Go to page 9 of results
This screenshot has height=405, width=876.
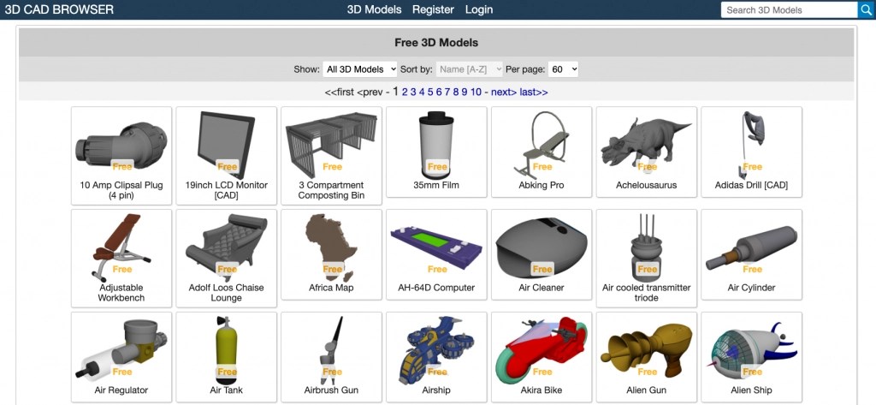(x=465, y=92)
